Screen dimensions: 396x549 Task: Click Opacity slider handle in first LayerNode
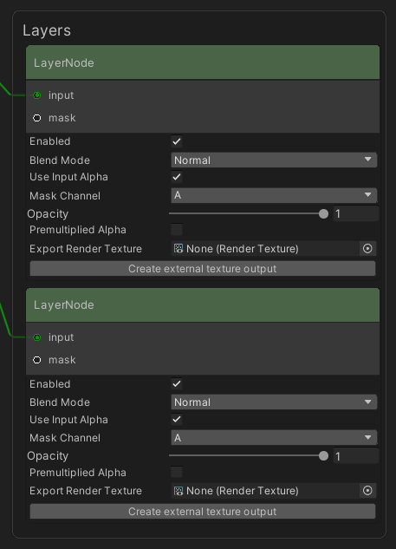point(323,213)
